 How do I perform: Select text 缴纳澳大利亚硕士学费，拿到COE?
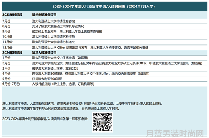click(x=55, y=68)
